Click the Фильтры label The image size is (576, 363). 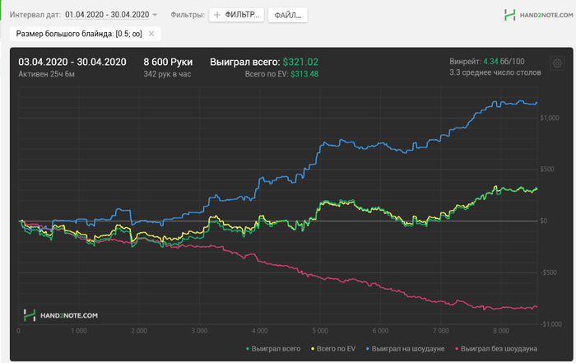188,15
